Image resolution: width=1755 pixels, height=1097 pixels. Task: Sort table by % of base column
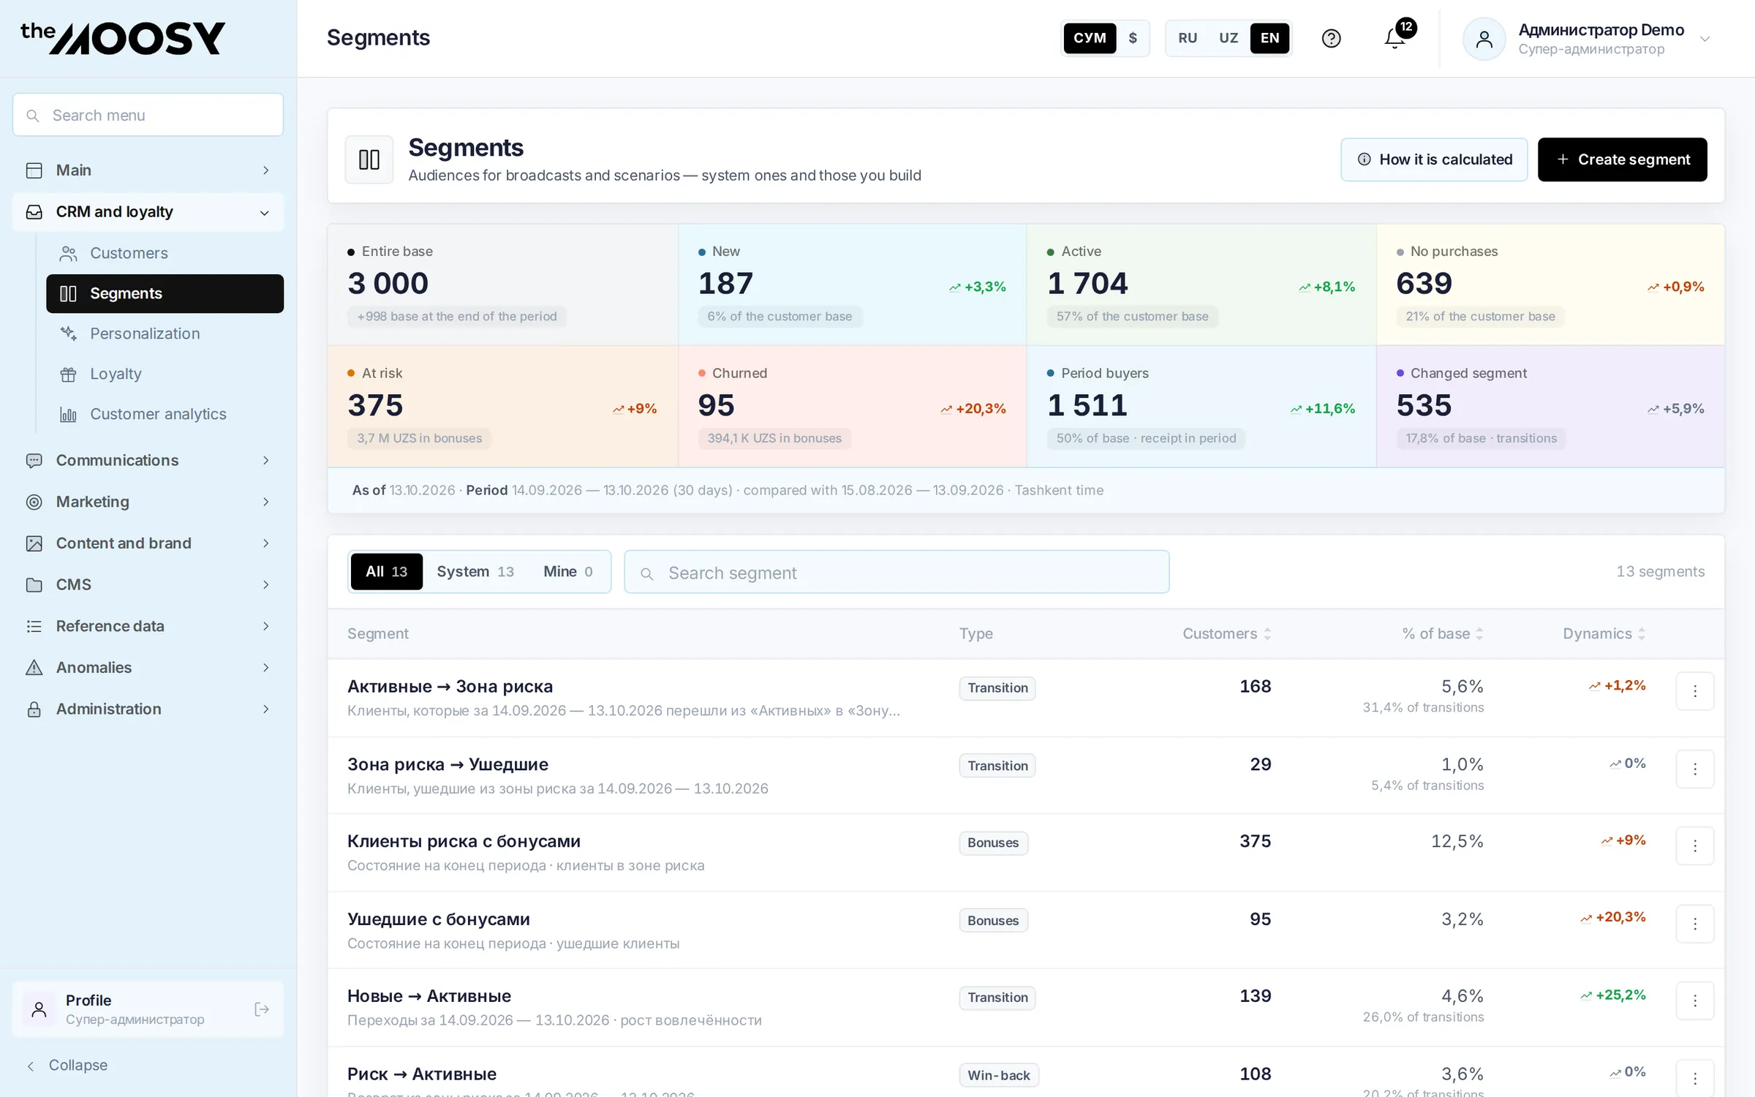tap(1443, 633)
